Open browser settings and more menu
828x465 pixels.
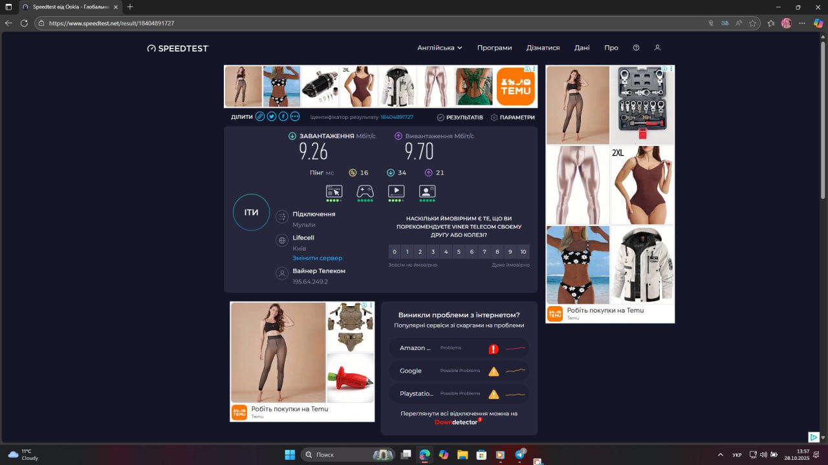(x=802, y=23)
